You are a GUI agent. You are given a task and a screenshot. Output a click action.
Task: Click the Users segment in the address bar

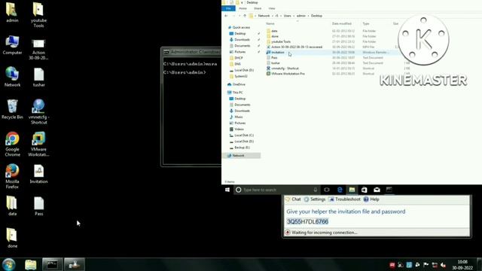(x=288, y=16)
